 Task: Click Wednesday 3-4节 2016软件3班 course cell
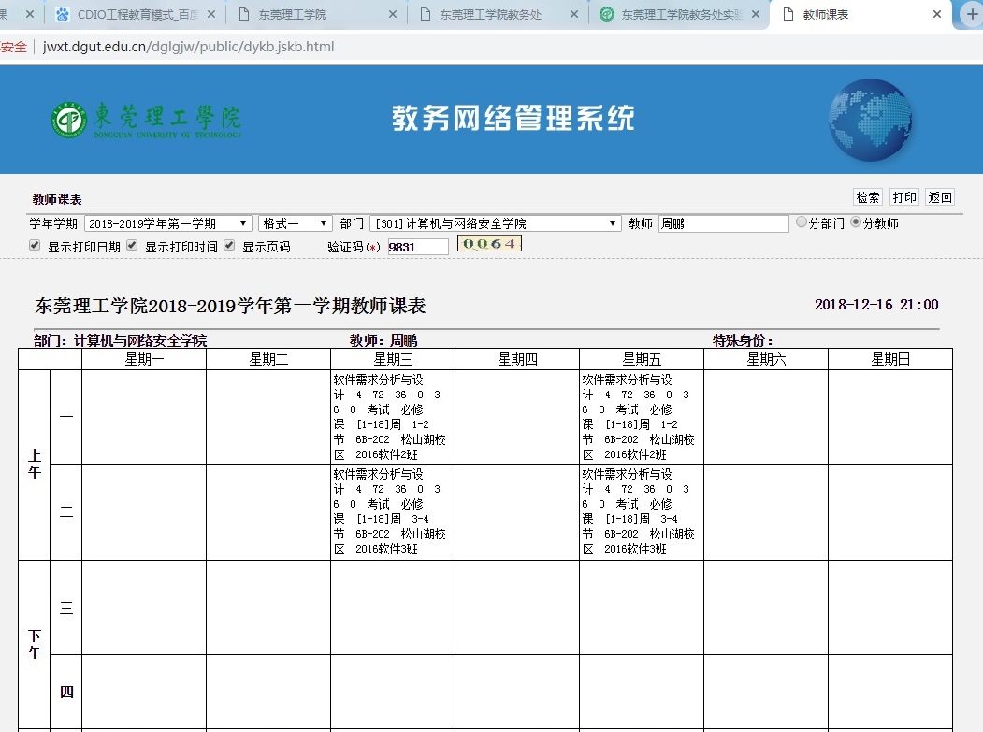[393, 512]
